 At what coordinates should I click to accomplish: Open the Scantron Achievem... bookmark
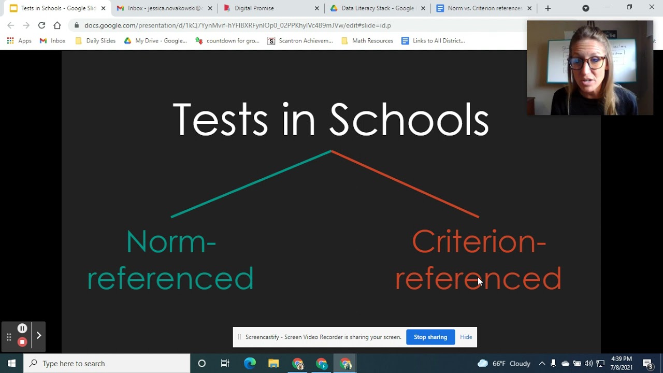(x=300, y=41)
